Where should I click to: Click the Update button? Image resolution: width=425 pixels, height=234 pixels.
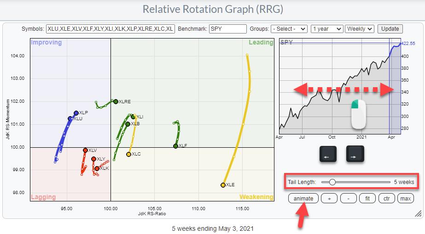coord(390,29)
